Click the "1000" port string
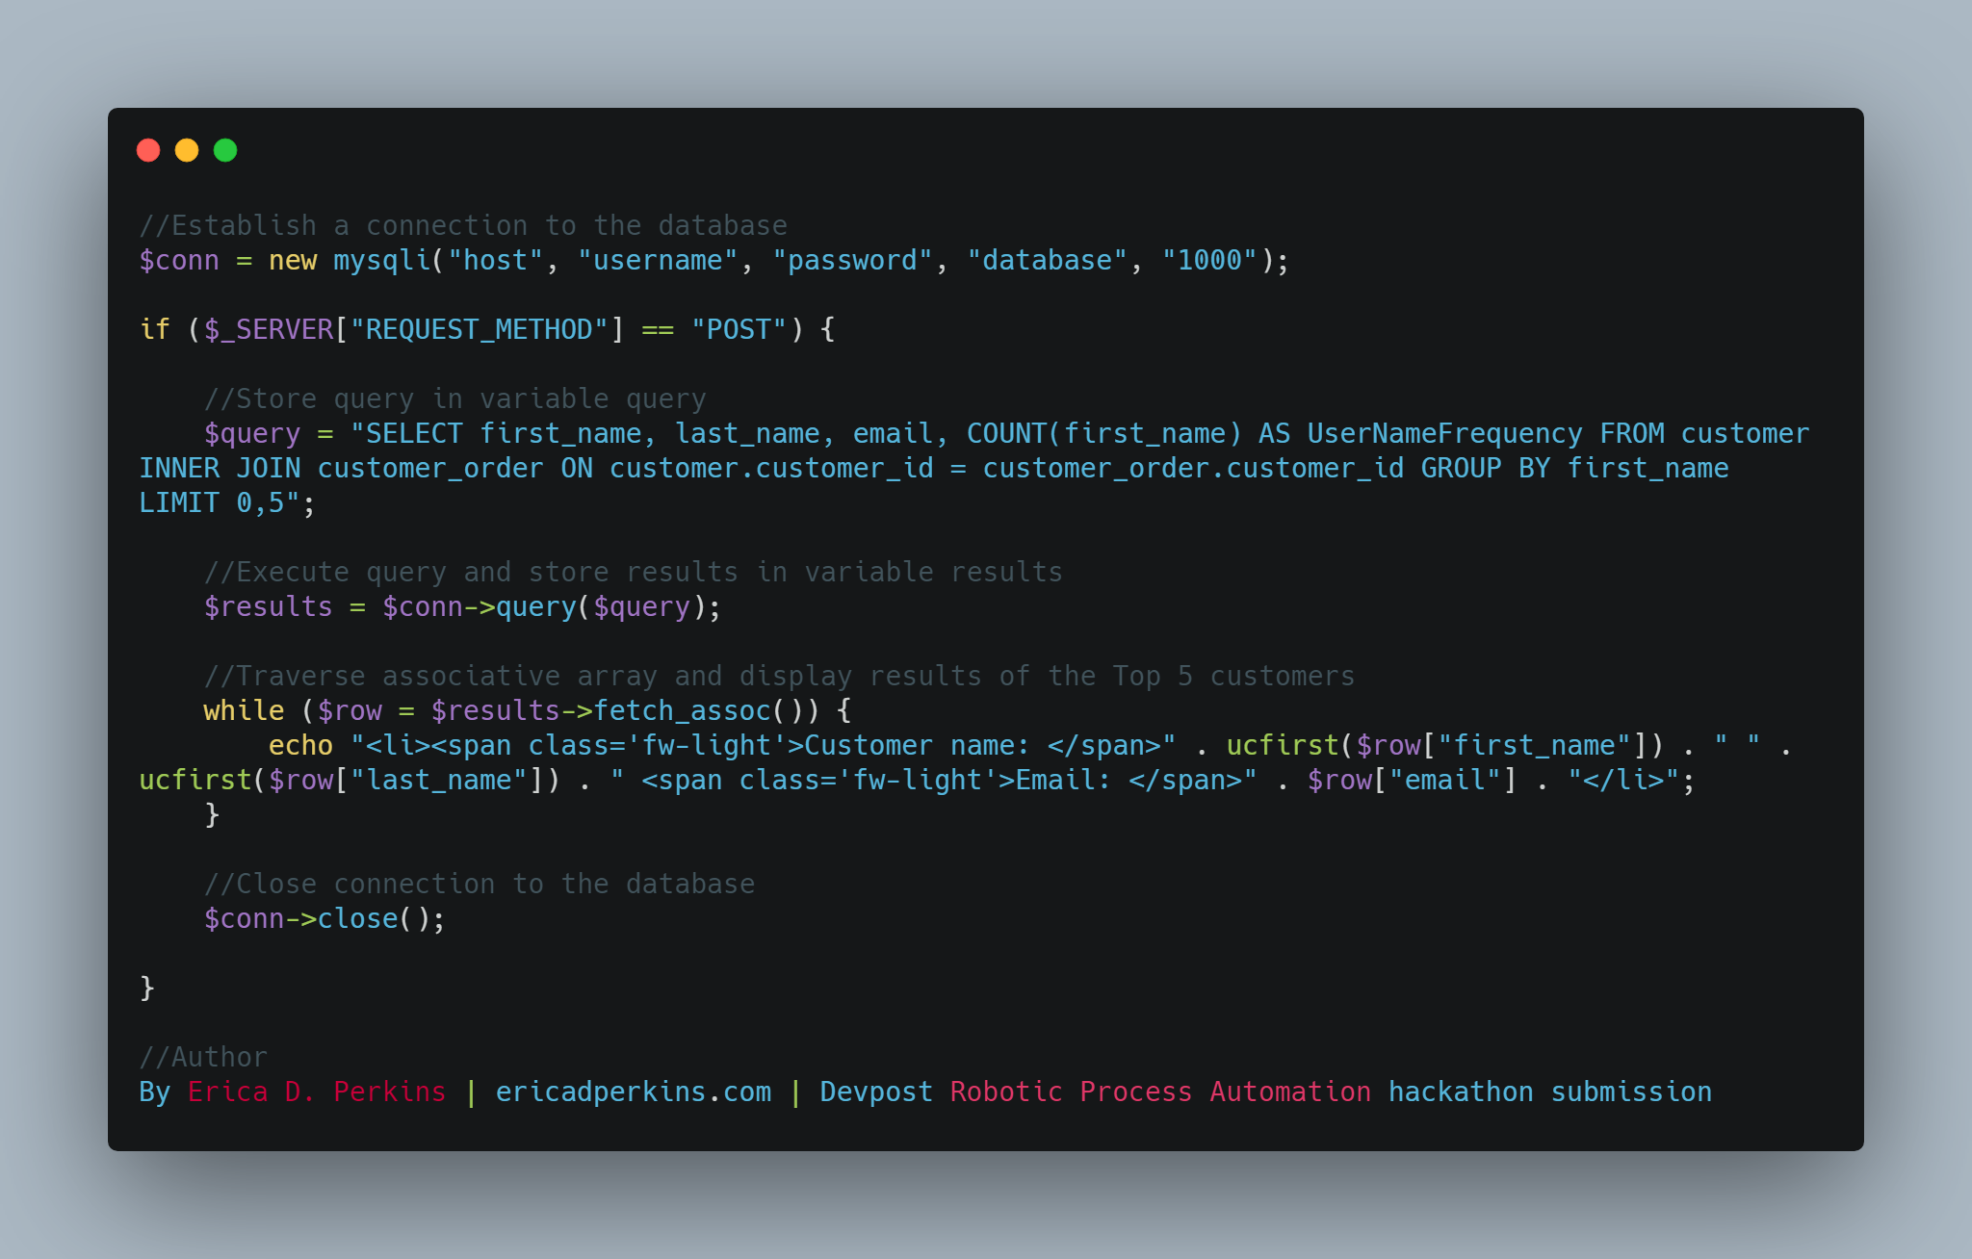1972x1259 pixels. coord(1209,261)
